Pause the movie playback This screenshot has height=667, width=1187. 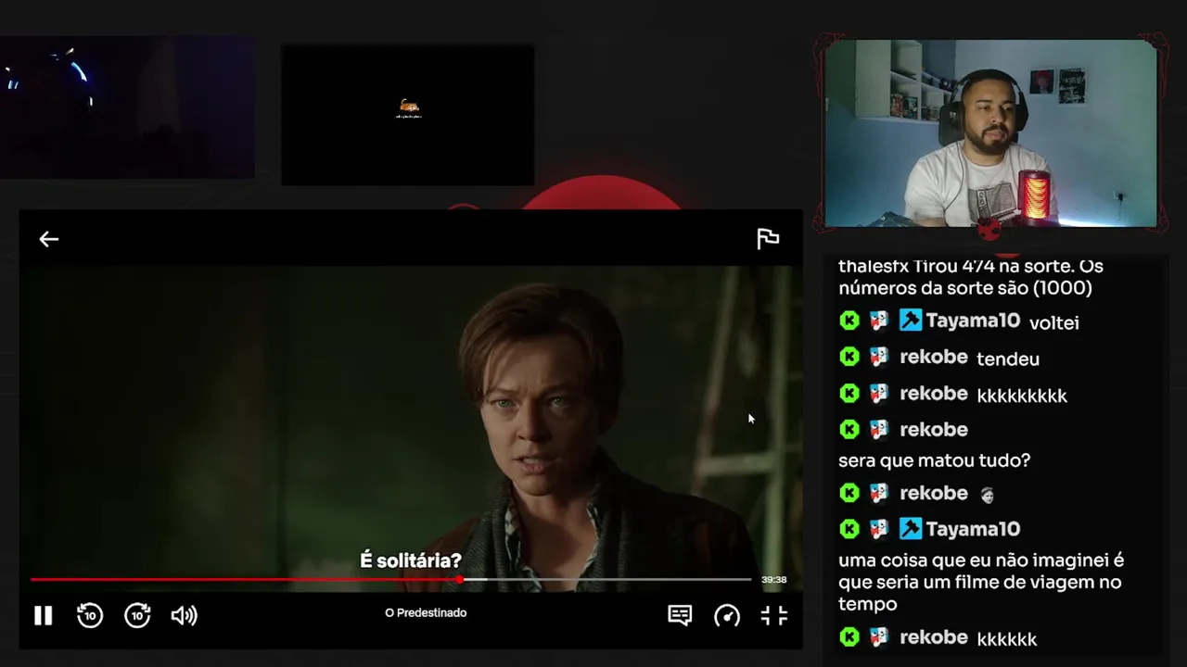click(44, 615)
